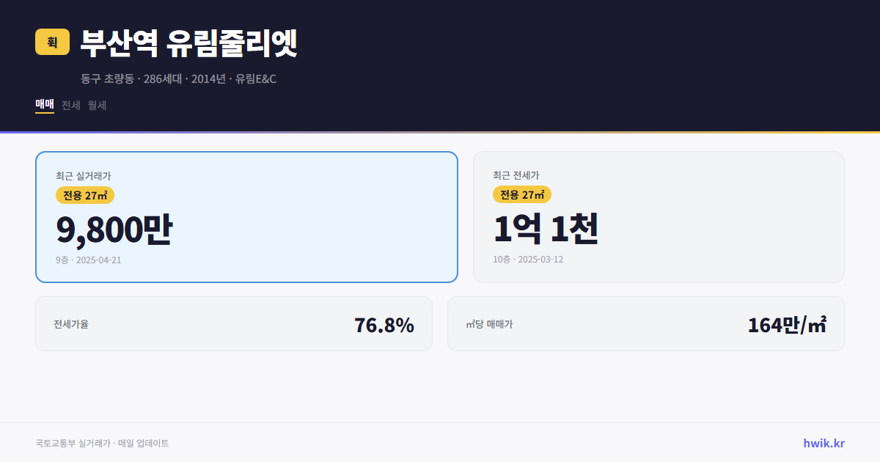Switch to the 월세 tab
Screen dimensions: 880x462
(96, 105)
